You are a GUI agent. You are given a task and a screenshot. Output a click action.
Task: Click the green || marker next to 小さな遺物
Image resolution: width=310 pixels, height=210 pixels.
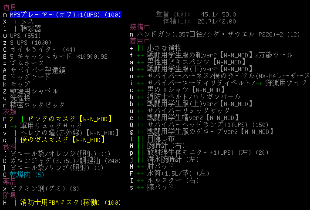point(140,48)
